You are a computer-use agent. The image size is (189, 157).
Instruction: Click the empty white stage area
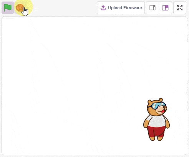77,77
